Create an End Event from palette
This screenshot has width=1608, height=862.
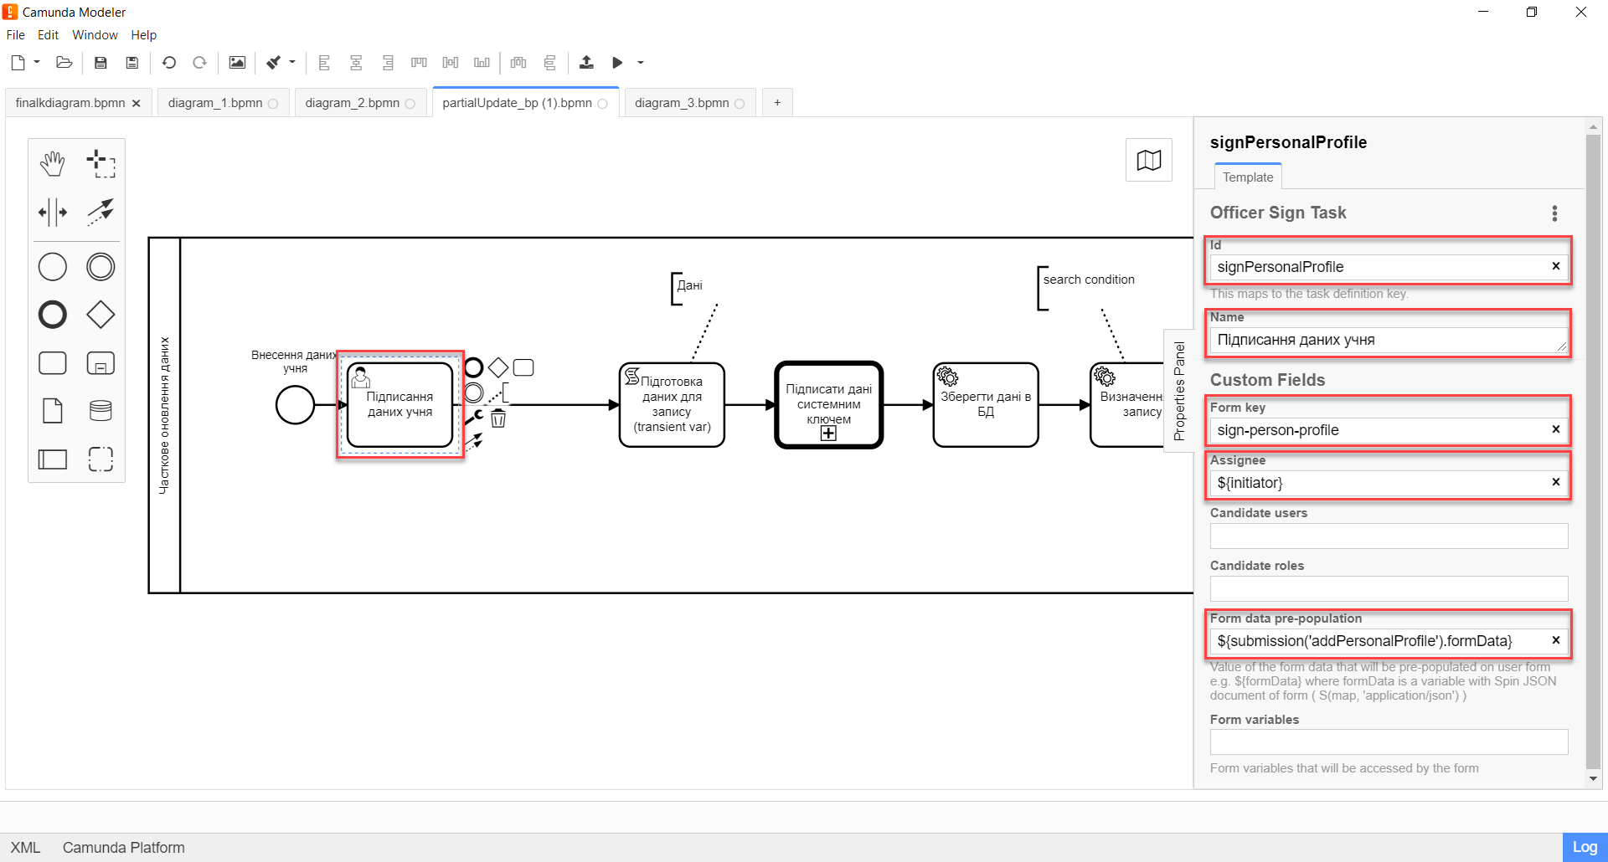pyautogui.click(x=53, y=315)
